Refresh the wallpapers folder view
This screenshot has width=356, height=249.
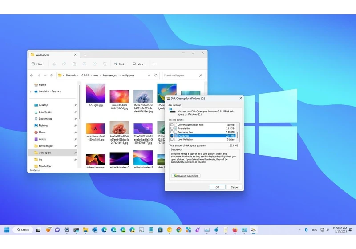pos(156,75)
